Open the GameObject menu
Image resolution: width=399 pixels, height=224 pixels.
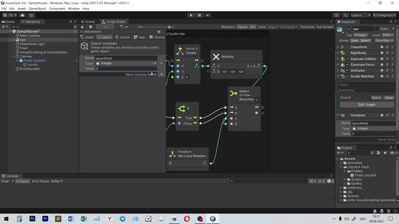tap(37, 9)
